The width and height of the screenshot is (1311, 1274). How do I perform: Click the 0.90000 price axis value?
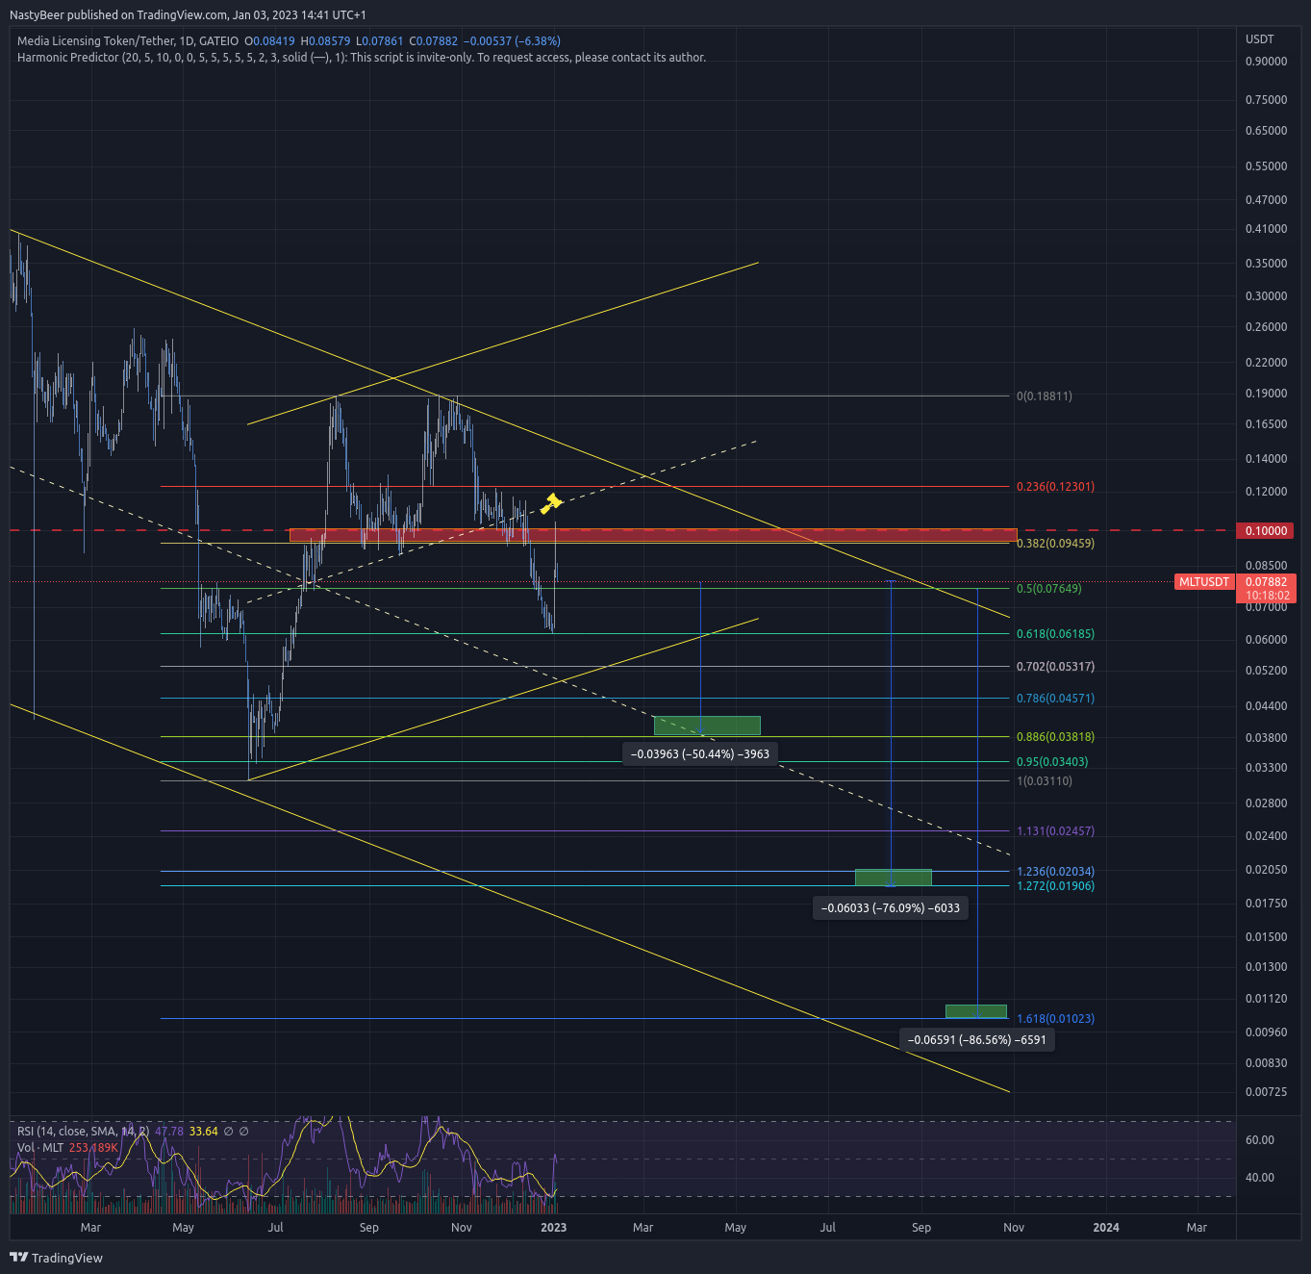(x=1266, y=62)
